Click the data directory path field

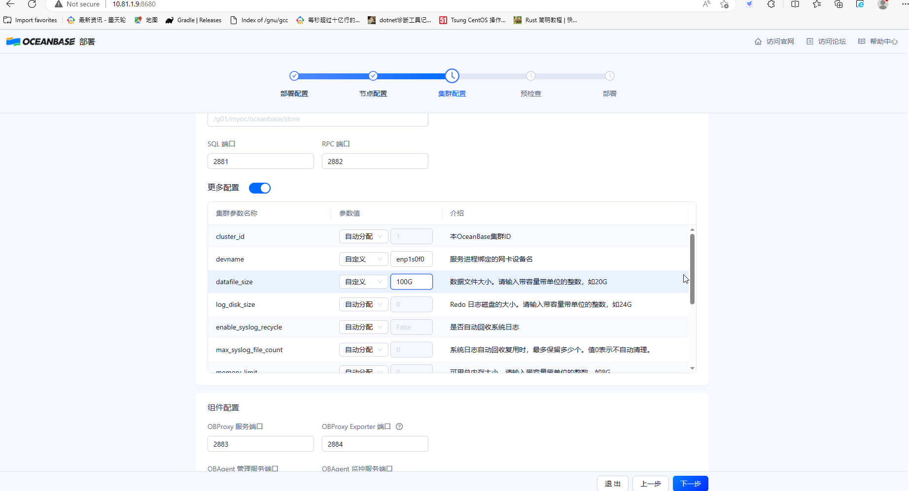[318, 119]
